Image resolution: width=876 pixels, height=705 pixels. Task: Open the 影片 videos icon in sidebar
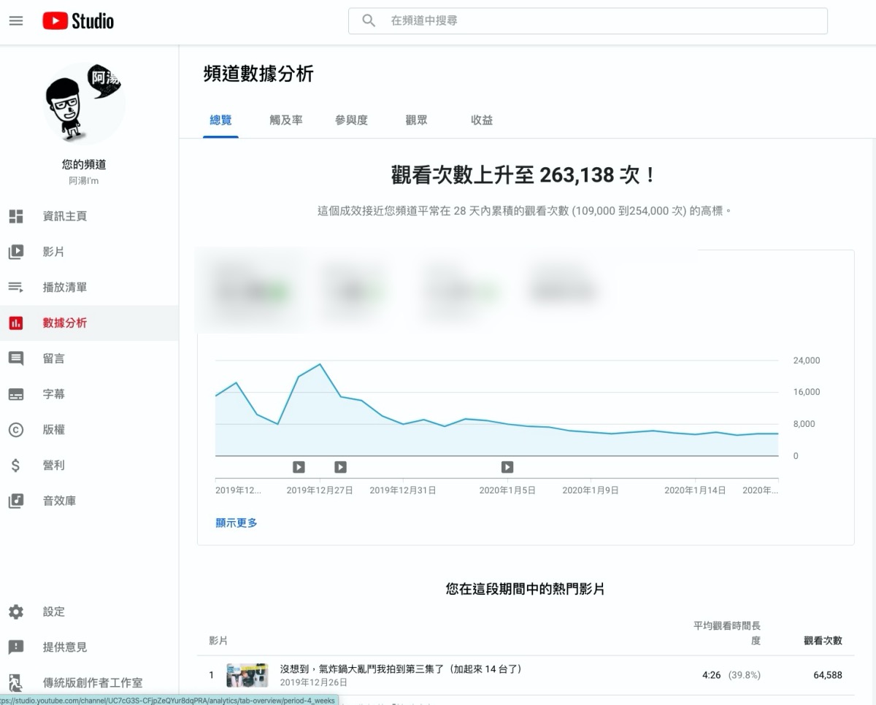pos(16,252)
